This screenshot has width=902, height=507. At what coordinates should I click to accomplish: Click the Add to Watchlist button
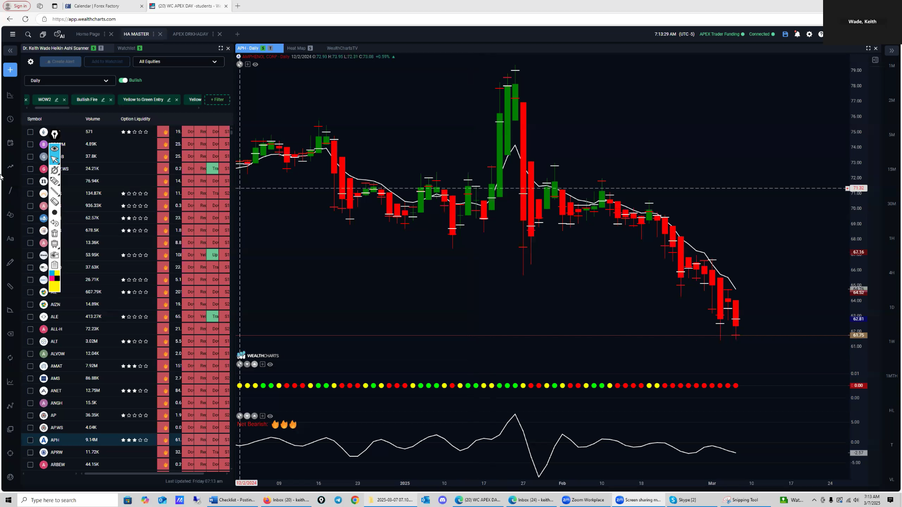(x=107, y=61)
